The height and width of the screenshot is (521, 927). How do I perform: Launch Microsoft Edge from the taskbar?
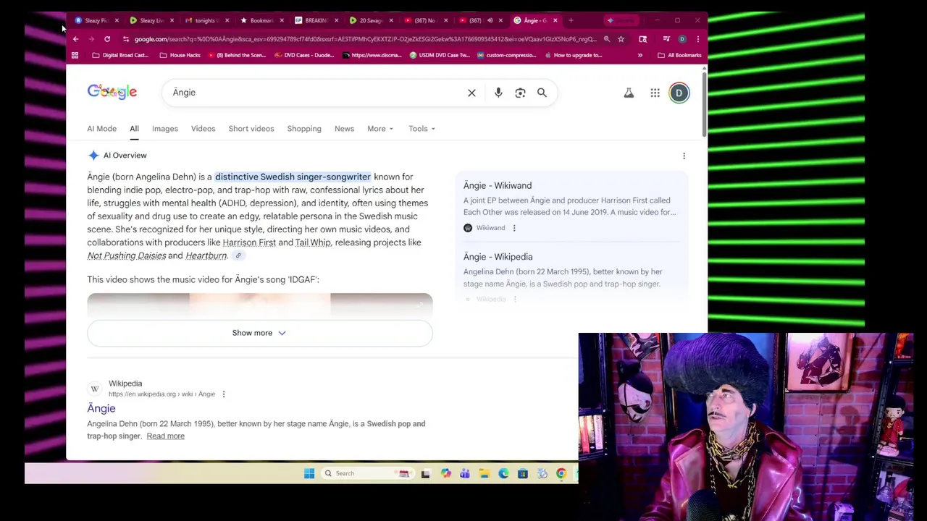503,473
